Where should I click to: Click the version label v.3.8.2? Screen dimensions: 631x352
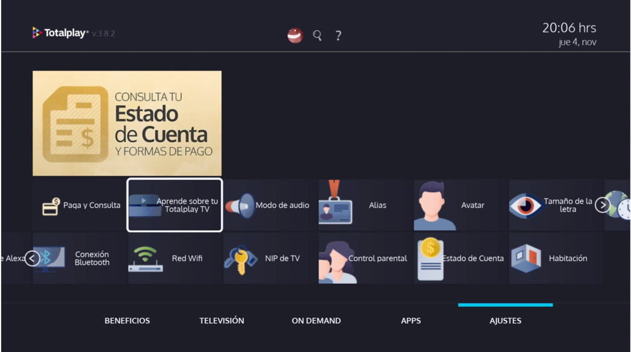coord(103,34)
